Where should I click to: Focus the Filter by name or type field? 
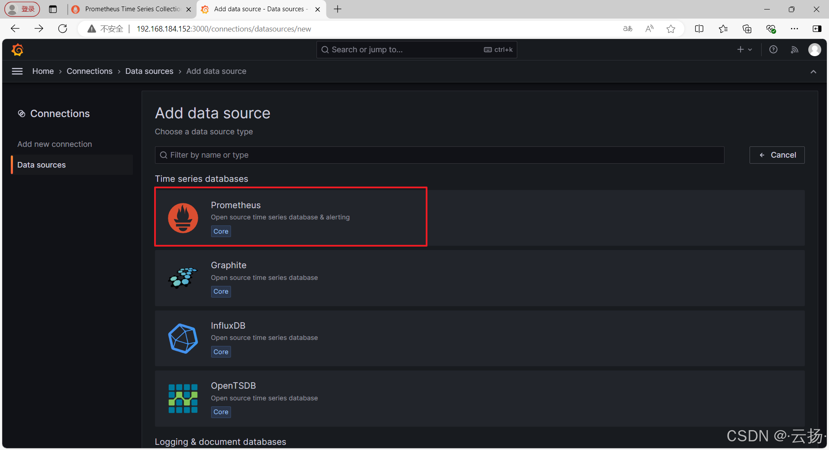[x=440, y=155]
